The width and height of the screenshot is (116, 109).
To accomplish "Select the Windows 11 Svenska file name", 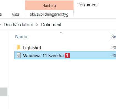I will [43, 56].
